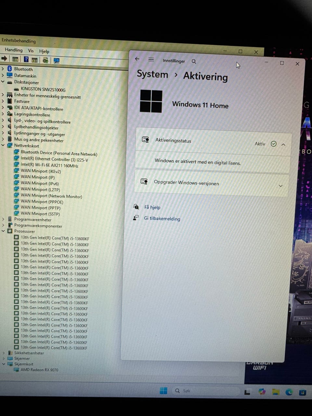
Task: Open Copilot from the taskbar
Action: point(262,392)
